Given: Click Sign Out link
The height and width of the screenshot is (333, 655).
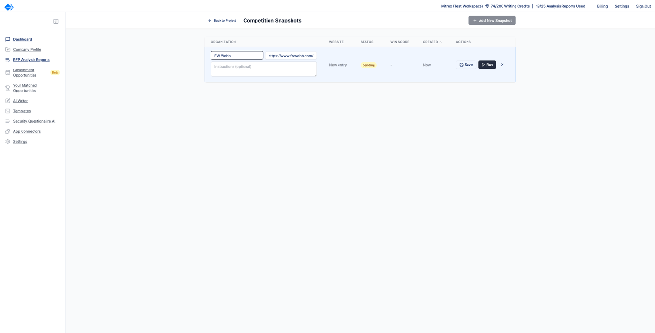Looking at the screenshot, I should tap(643, 6).
